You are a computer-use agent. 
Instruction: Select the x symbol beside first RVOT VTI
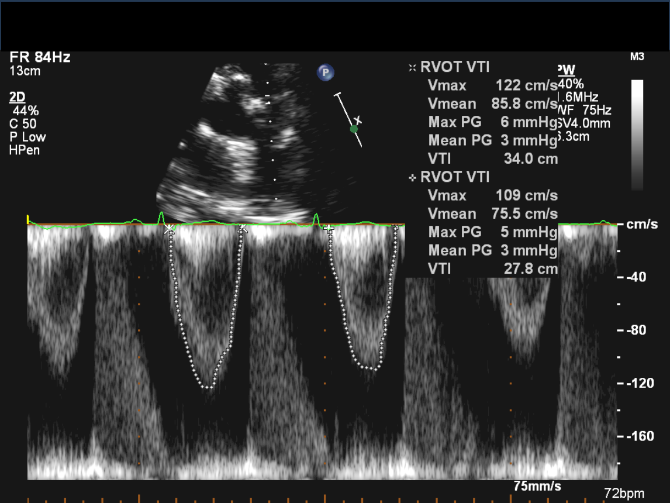click(412, 67)
